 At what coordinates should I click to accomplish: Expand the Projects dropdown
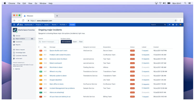coord(39,25)
